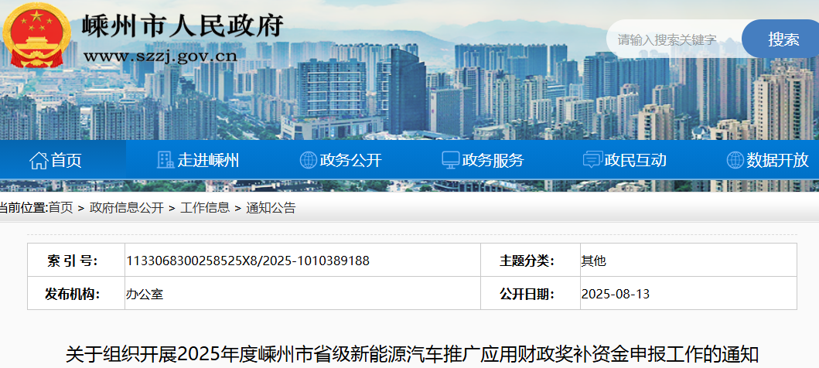819x368 pixels.
Task: Open the 走进嵊州 navigation menu label
Action: coord(208,160)
